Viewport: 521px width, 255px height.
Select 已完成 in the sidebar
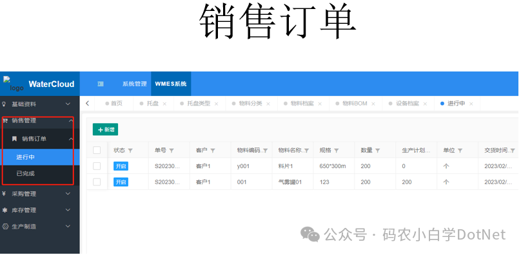click(40, 173)
